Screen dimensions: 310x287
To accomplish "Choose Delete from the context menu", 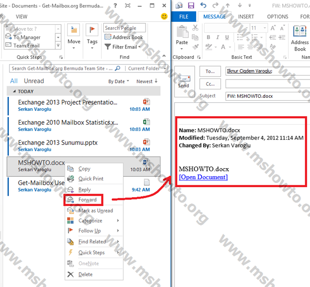I will [x=94, y=274].
